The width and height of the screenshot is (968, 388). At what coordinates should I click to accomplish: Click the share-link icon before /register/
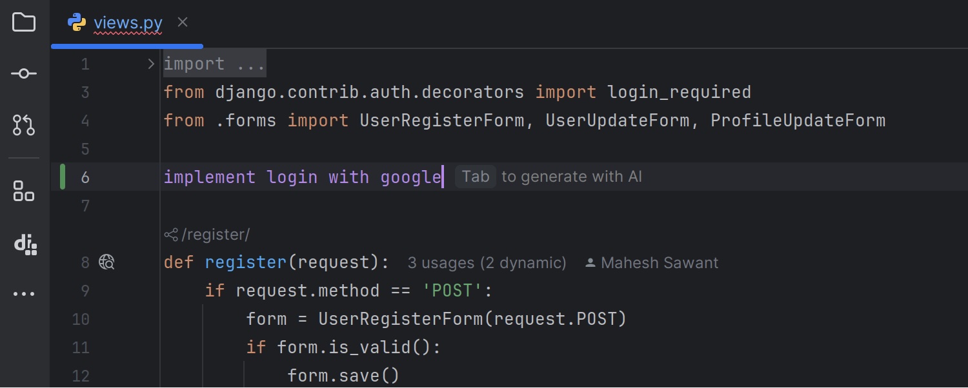click(170, 234)
